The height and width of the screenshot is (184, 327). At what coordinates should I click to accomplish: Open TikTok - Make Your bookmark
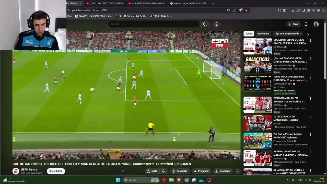pyautogui.click(x=161, y=16)
